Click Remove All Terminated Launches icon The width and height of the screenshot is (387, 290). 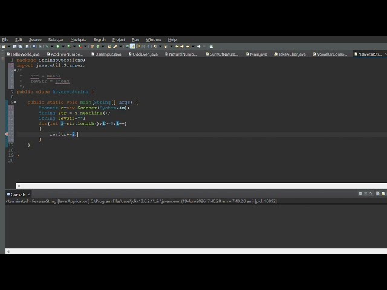pos(371,193)
